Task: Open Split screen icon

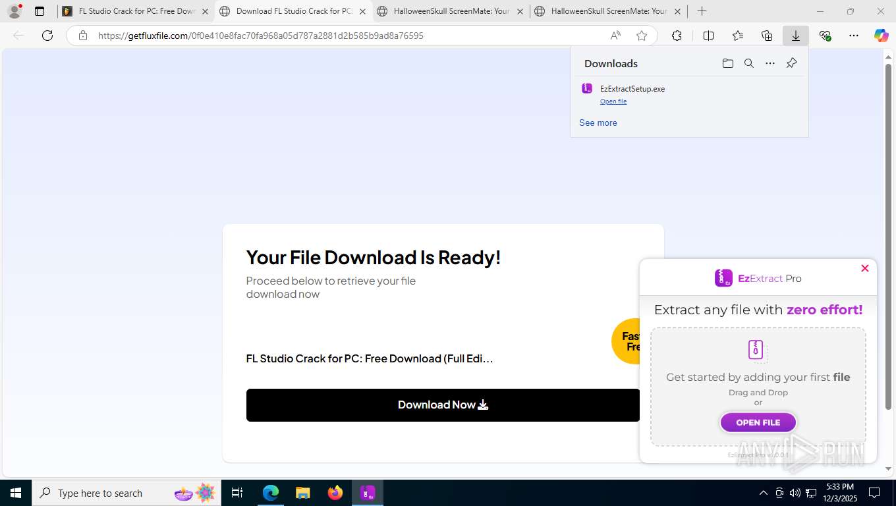Action: click(708, 36)
